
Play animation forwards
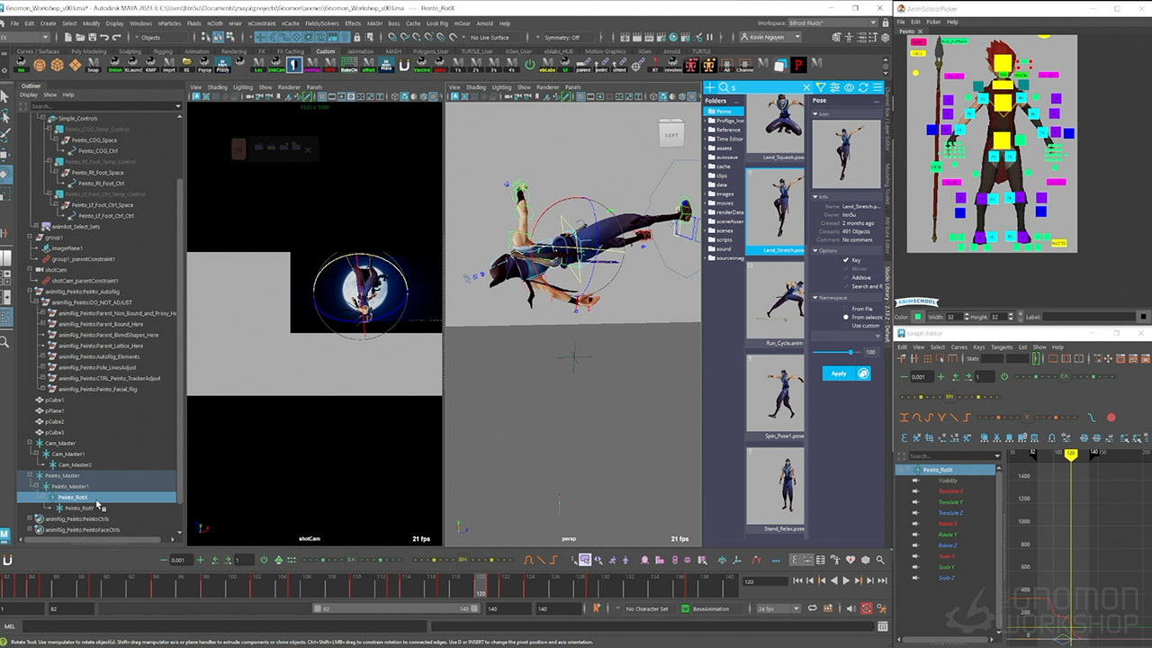pos(845,581)
